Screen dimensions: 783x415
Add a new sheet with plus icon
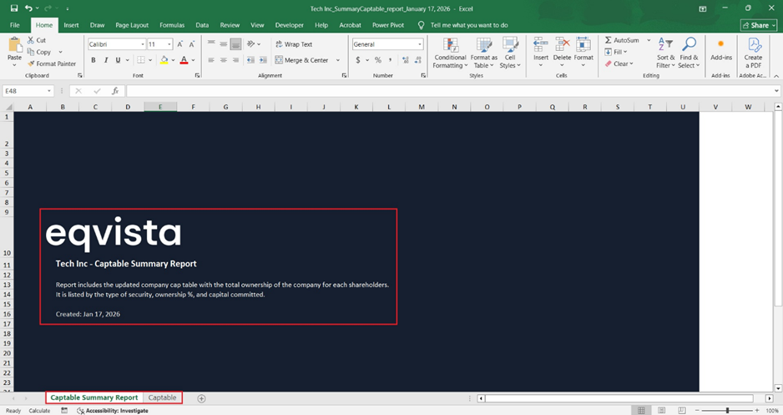201,398
